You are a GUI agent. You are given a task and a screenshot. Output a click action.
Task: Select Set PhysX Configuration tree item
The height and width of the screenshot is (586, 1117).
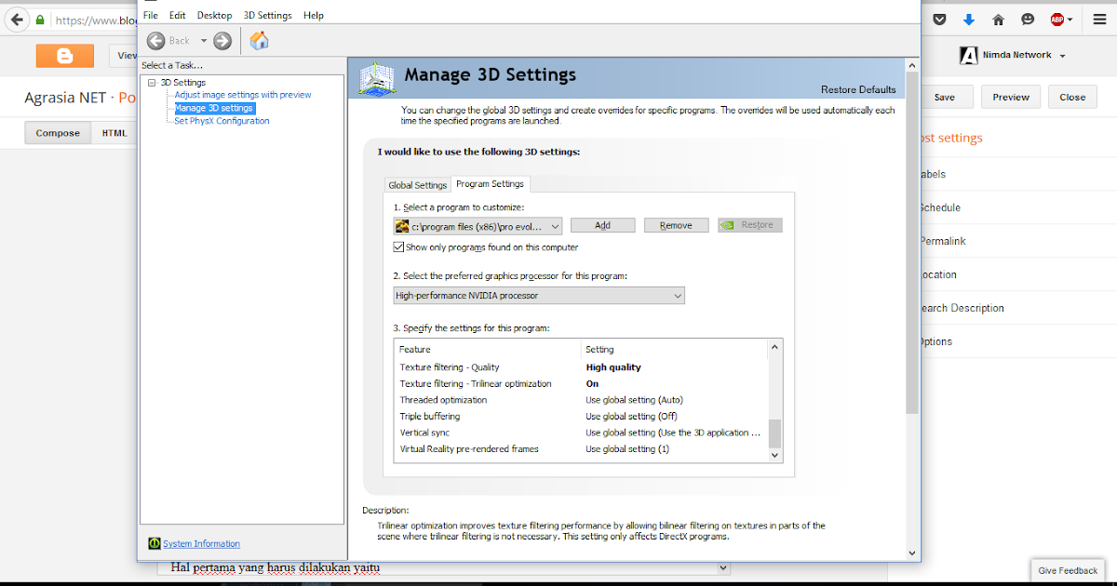[222, 121]
